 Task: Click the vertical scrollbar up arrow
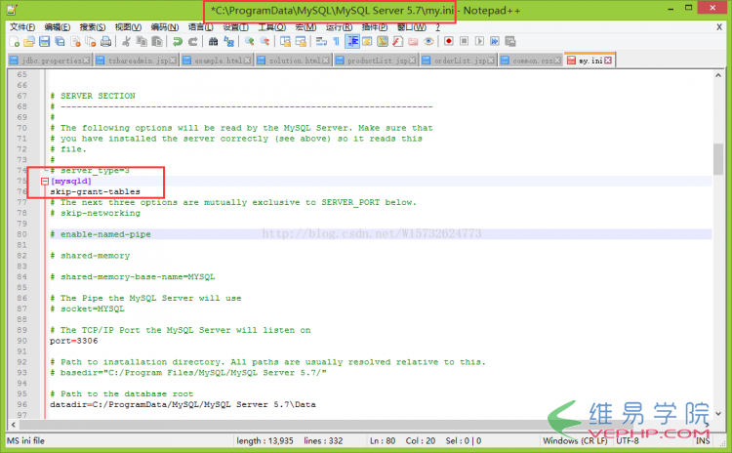click(x=718, y=75)
